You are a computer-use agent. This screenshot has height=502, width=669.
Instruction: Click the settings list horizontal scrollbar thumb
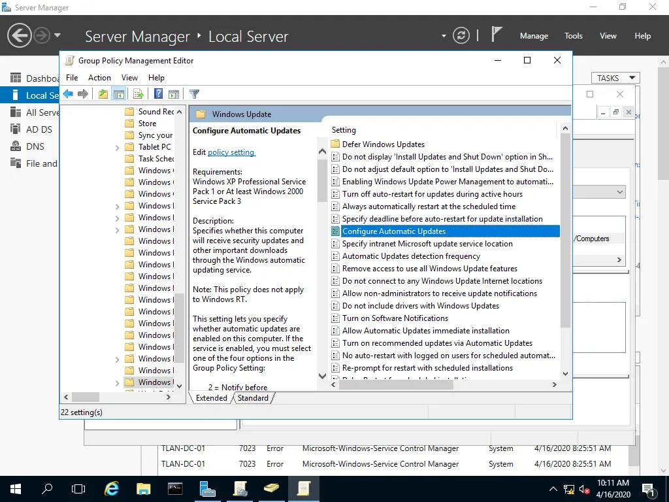coord(396,384)
